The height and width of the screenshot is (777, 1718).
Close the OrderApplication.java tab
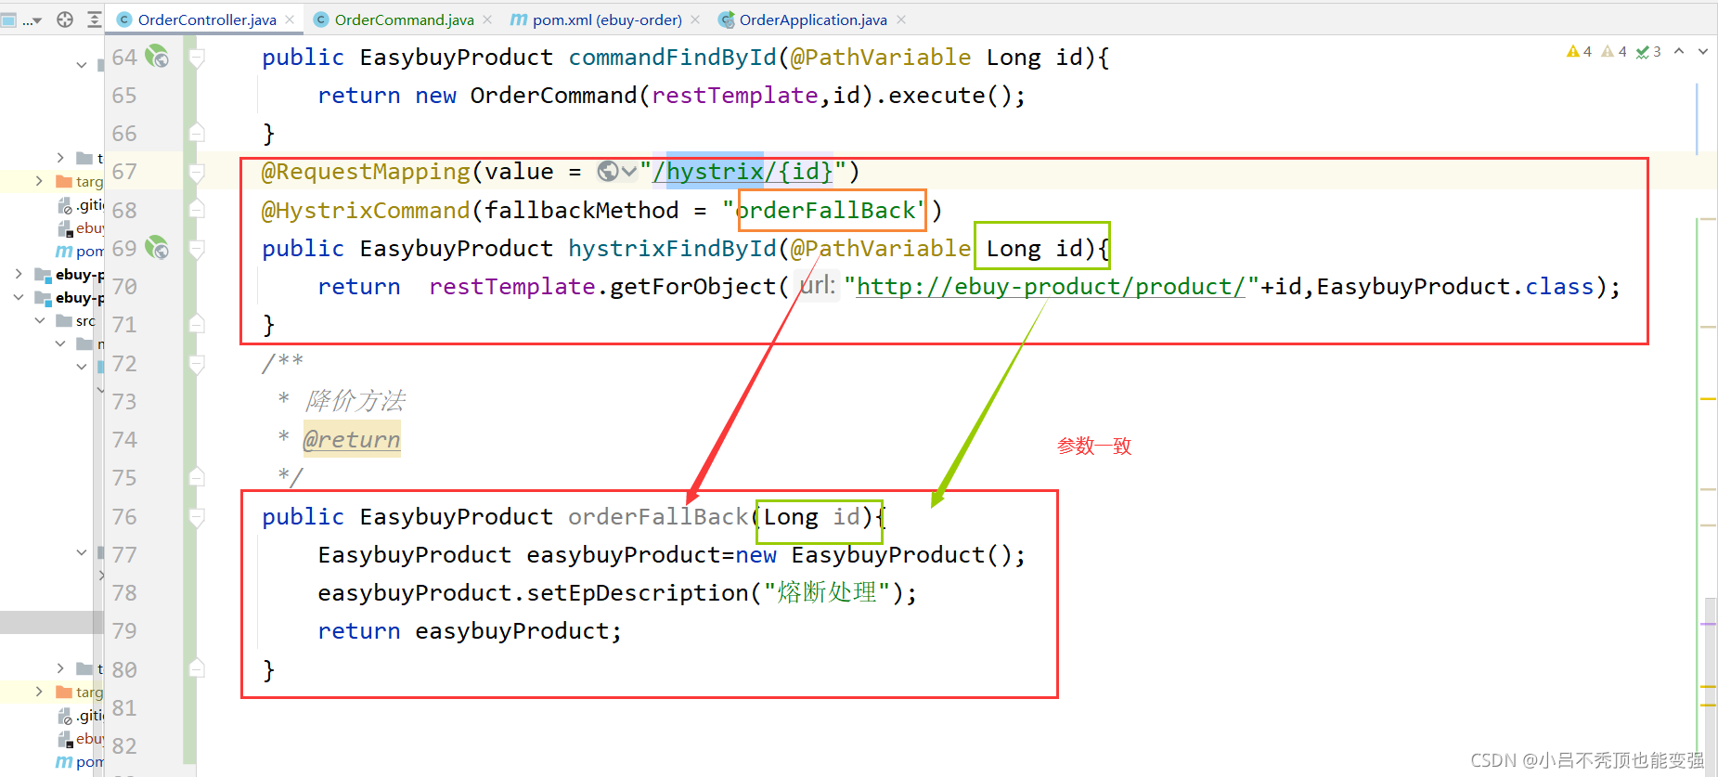[x=900, y=19]
